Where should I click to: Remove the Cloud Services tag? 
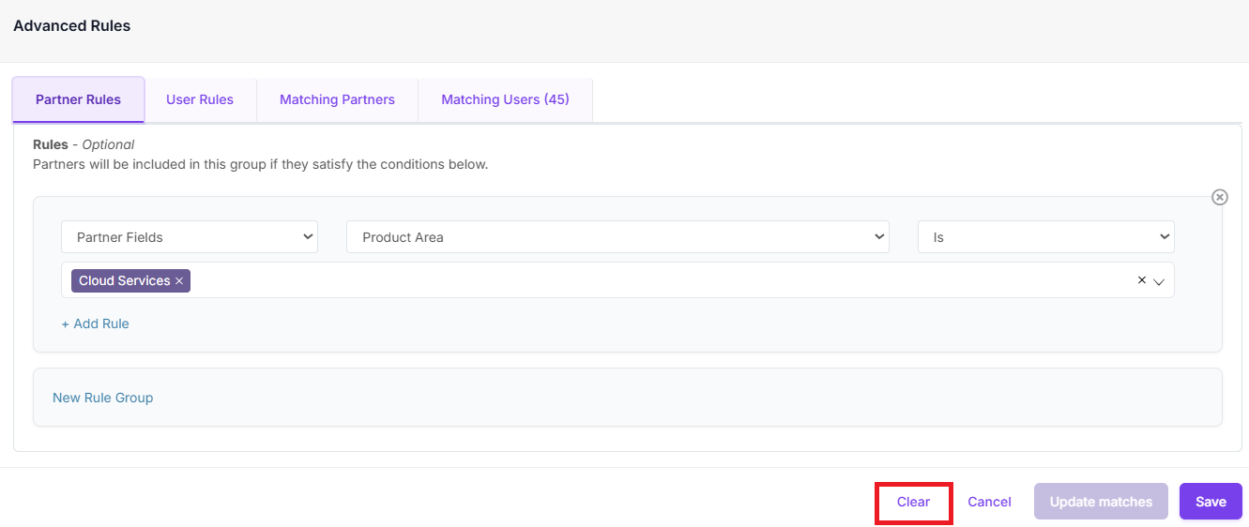(179, 281)
